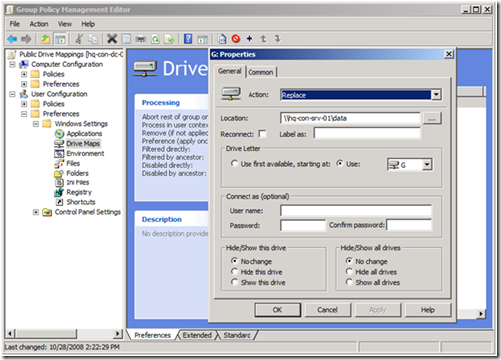Click the blue Help question mark icon
Image resolution: width=501 pixels, height=360 pixels.
(188, 39)
